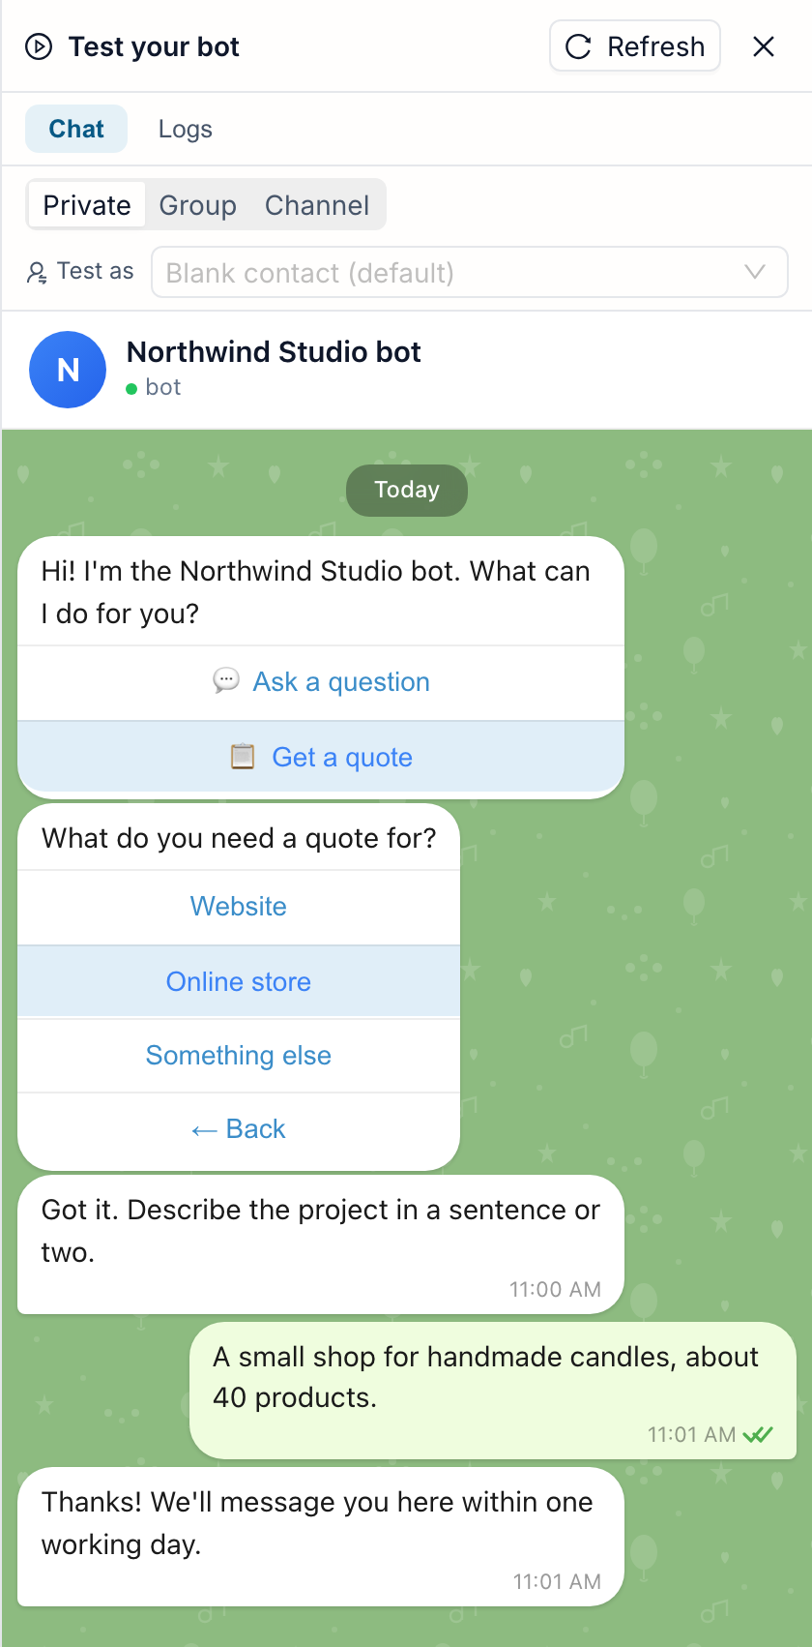The height and width of the screenshot is (1647, 812).
Task: Click the play icon beside Test your bot
Action: click(39, 46)
